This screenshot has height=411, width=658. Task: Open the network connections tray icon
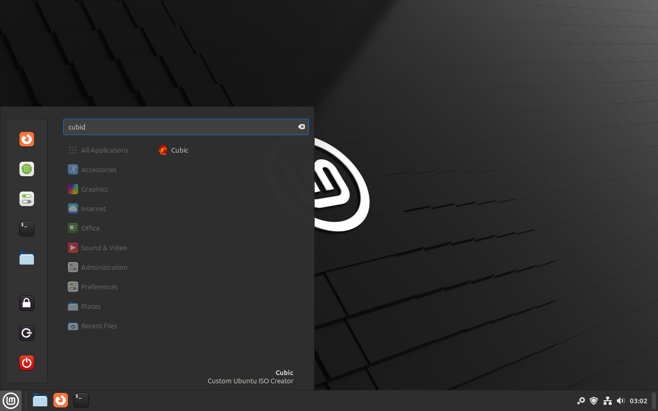(x=607, y=401)
